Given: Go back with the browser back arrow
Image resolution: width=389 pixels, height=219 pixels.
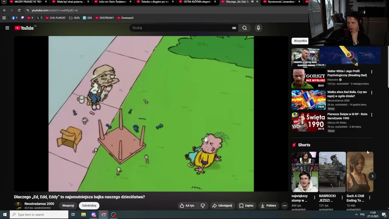Looking at the screenshot, I should pyautogui.click(x=5, y=10).
